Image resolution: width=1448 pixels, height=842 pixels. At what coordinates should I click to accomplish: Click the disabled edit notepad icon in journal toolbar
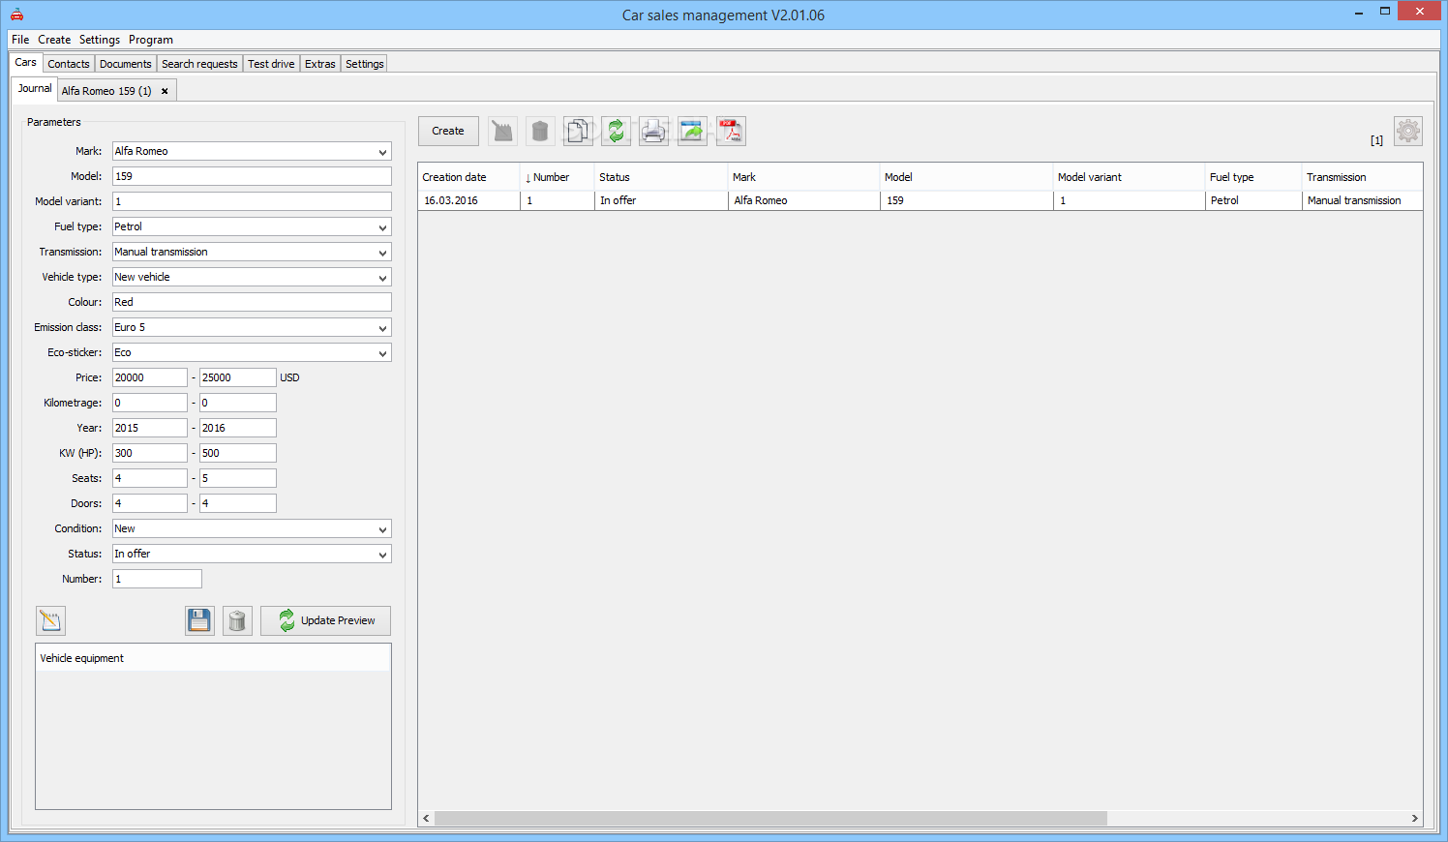pos(502,131)
